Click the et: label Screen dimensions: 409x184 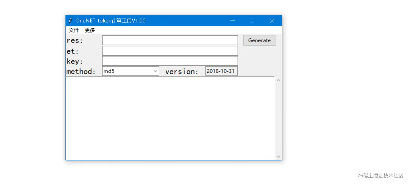[72, 51]
